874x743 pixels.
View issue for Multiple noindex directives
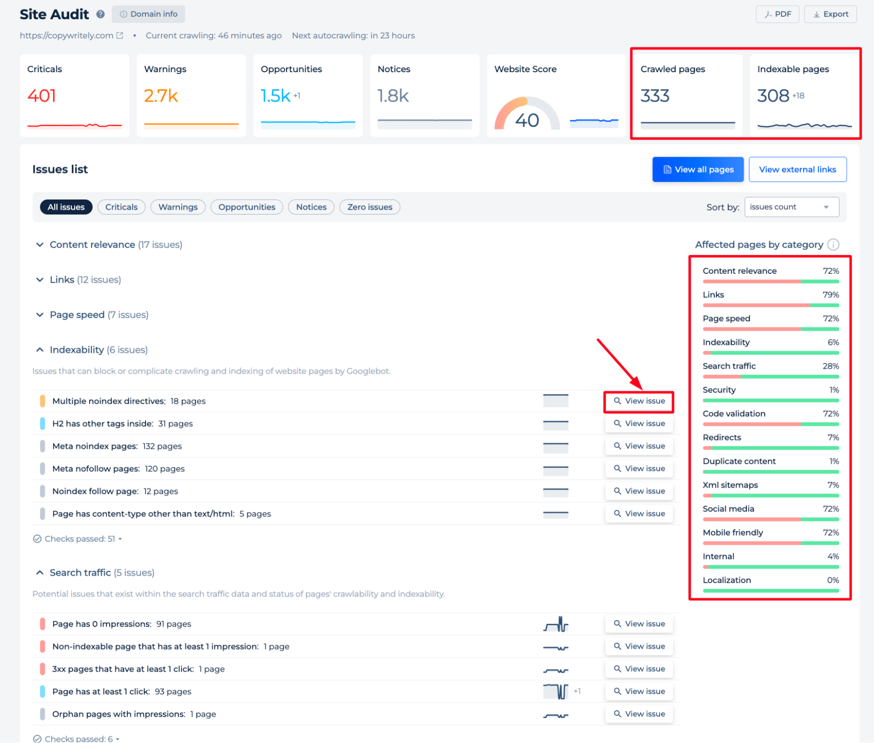tap(639, 401)
